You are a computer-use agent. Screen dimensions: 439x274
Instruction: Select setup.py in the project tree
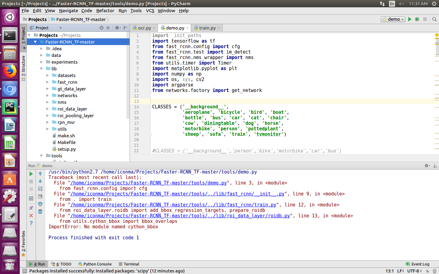66,149
